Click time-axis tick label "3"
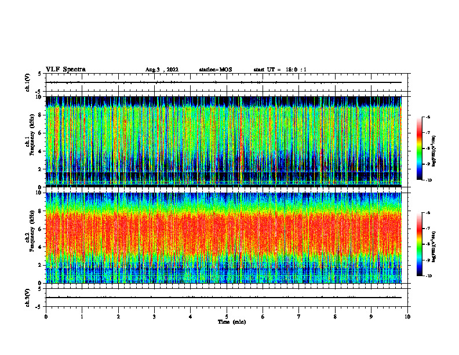459x355 pixels. (x=154, y=317)
